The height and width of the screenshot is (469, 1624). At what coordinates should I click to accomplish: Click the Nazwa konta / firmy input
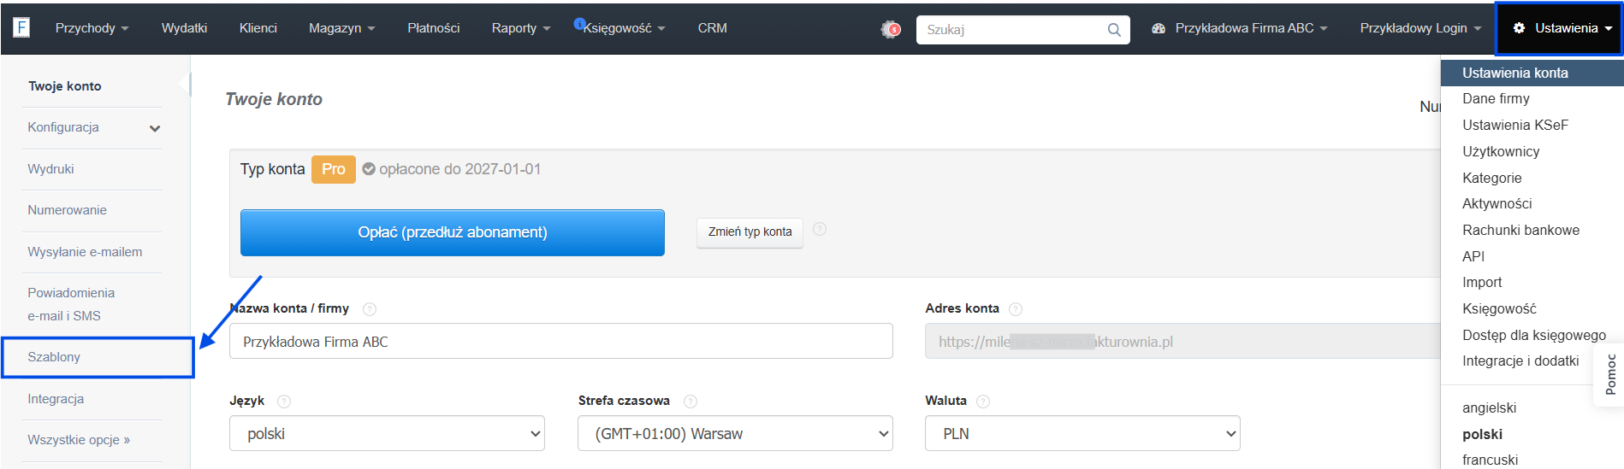[x=561, y=341]
